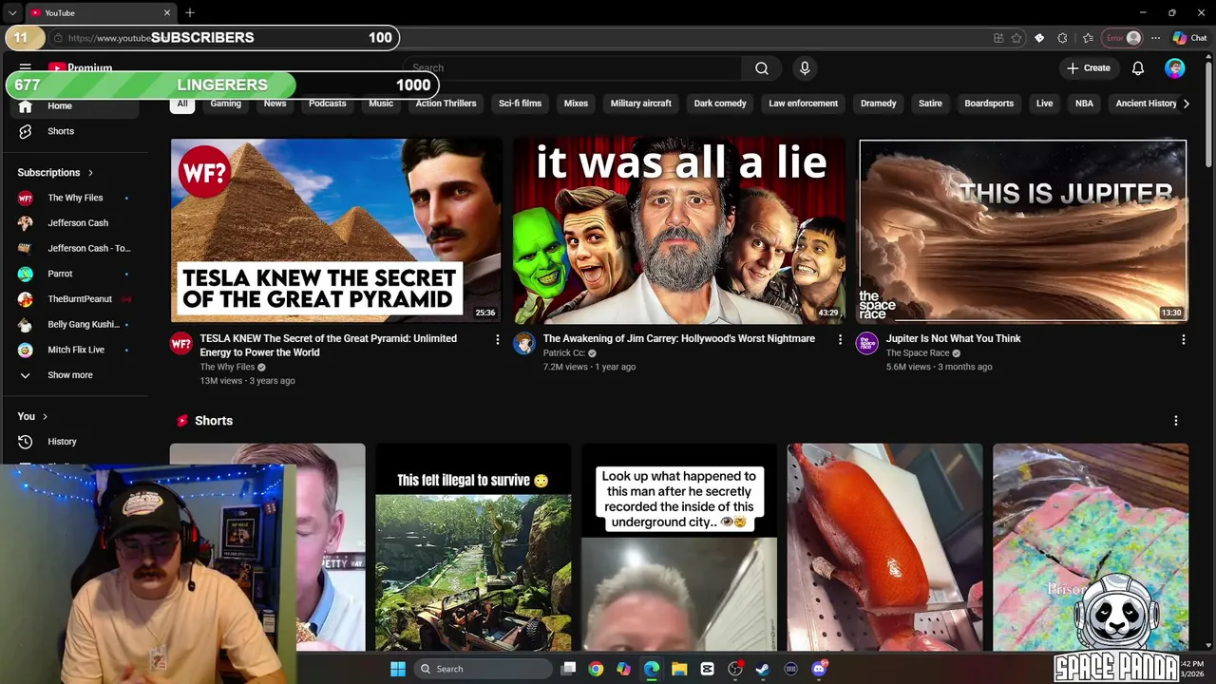Close the YouTube browser tab
The width and height of the screenshot is (1216, 684).
(x=167, y=12)
